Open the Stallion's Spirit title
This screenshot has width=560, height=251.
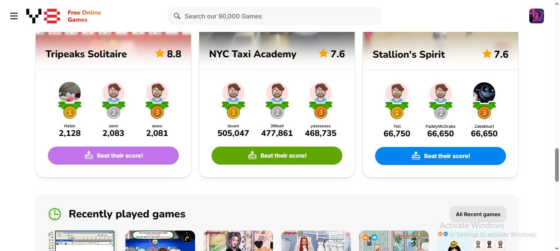coord(409,54)
